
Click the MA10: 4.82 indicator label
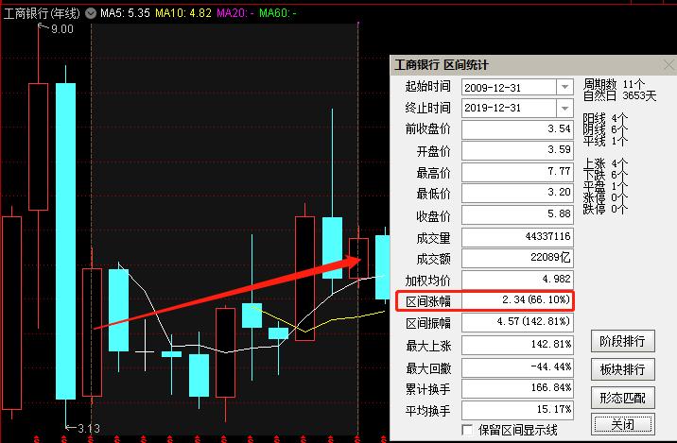(183, 13)
